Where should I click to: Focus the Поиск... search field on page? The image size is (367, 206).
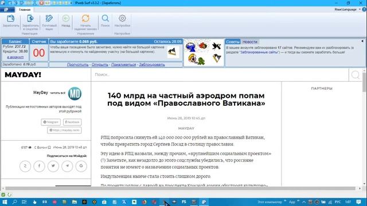point(220,75)
